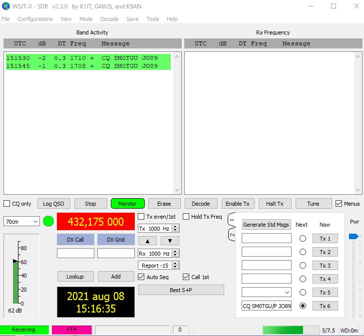Select Next radio button for Tx 3
The width and height of the screenshot is (364, 336).
[303, 265]
